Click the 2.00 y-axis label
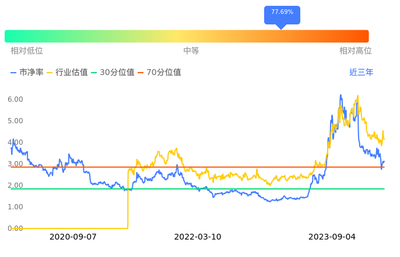400x257 pixels. (15, 185)
